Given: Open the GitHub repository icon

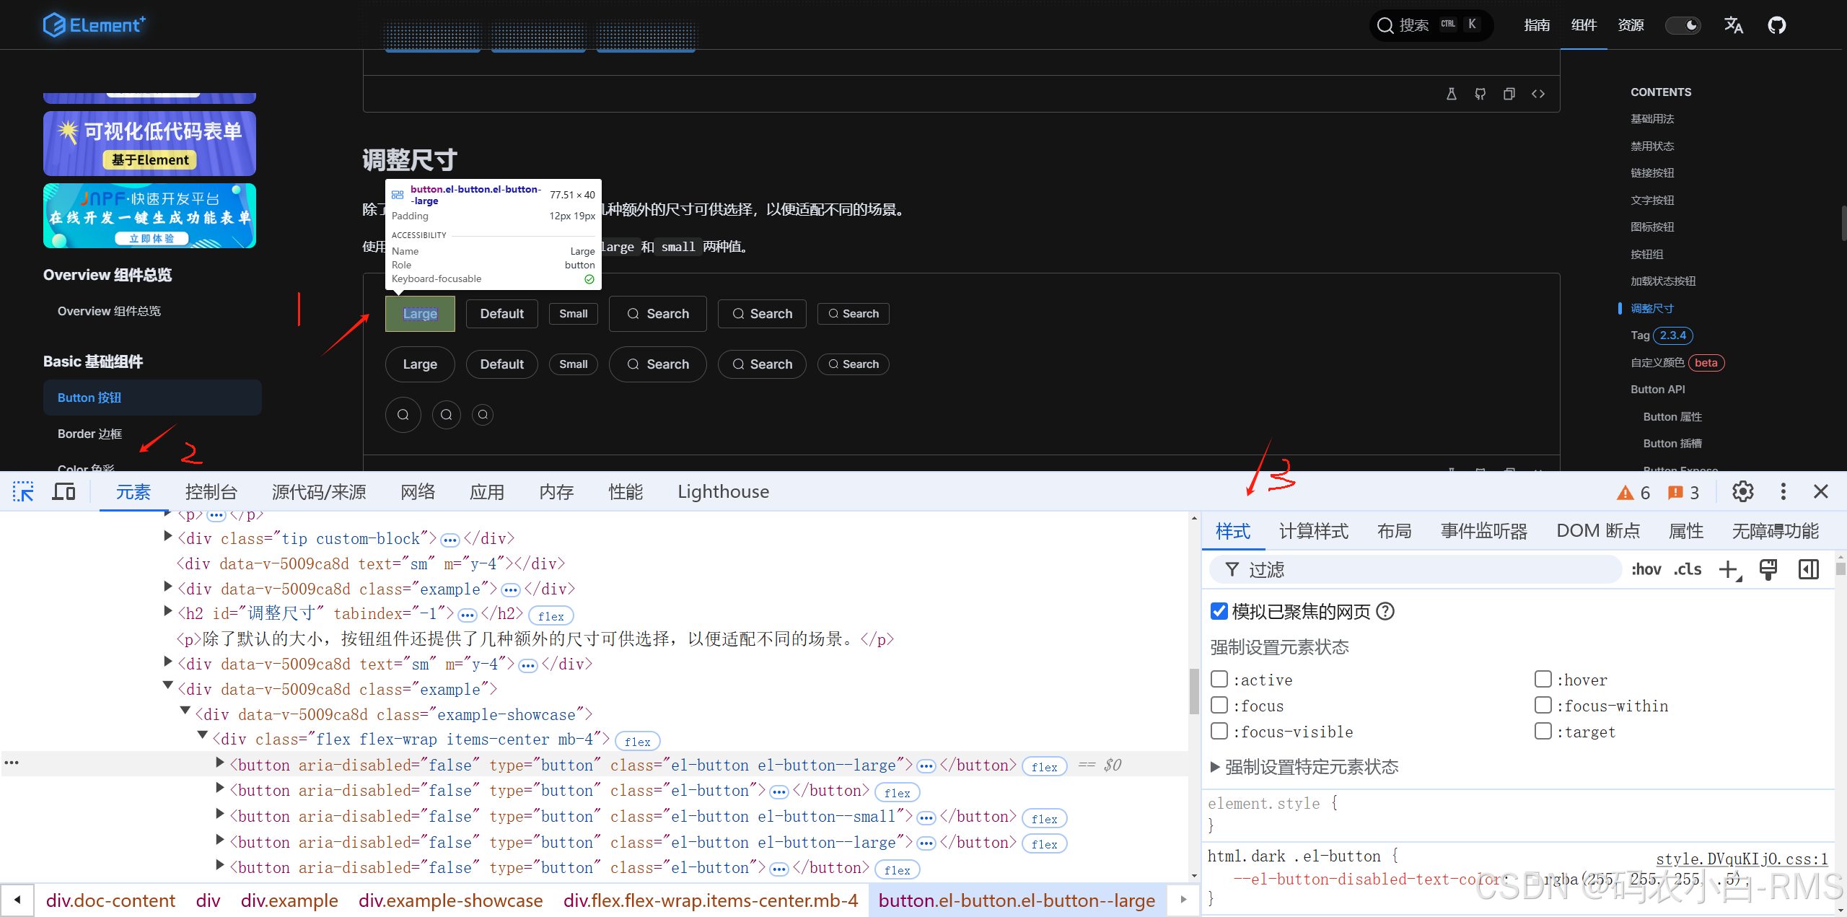Looking at the screenshot, I should click(x=1776, y=26).
